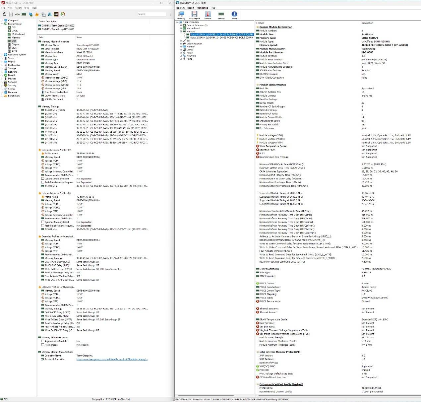The width and height of the screenshot is (421, 402).
Task: Check Dynamic Memory Boost under TG-8000 profile
Action: pyautogui.click(x=43, y=179)
